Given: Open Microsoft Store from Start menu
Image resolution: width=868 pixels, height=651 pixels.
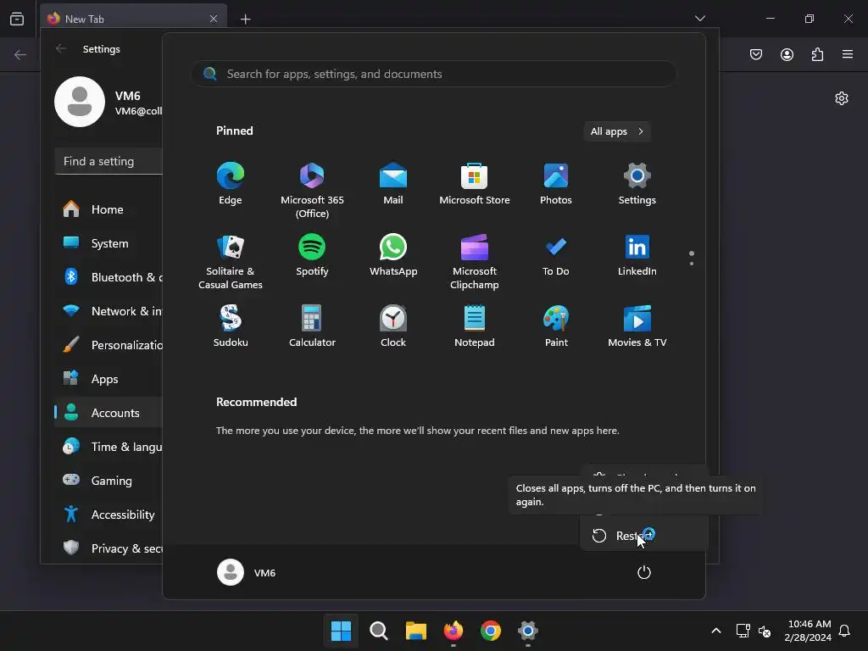Looking at the screenshot, I should [x=475, y=184].
